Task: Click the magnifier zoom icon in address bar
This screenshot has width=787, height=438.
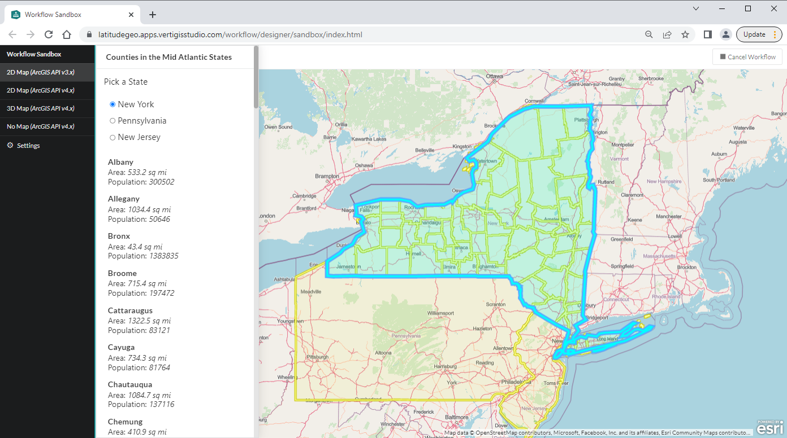Action: (648, 34)
